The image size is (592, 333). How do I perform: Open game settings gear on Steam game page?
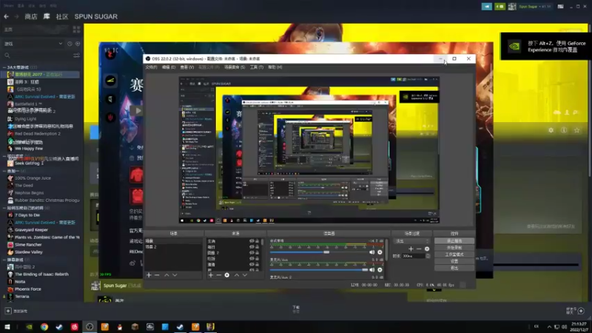pos(551,130)
